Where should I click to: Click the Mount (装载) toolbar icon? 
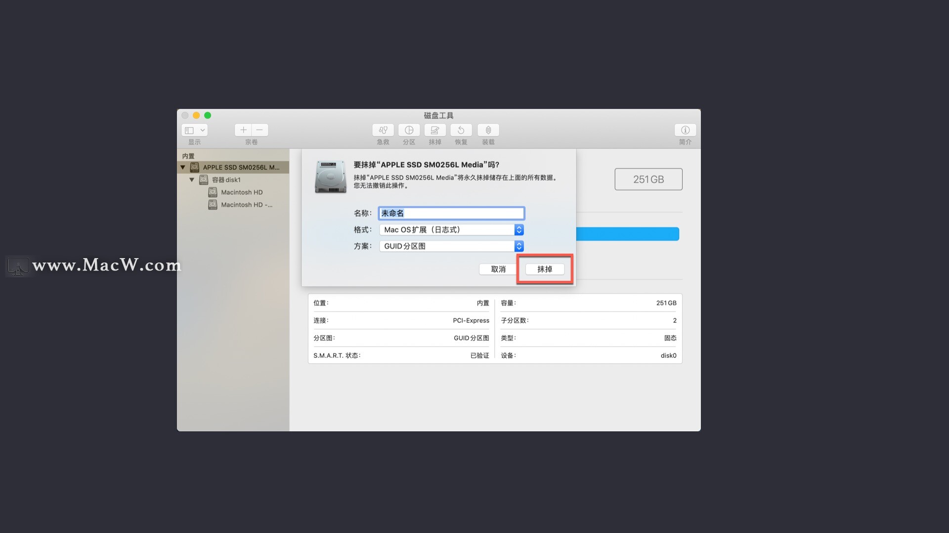click(x=488, y=130)
